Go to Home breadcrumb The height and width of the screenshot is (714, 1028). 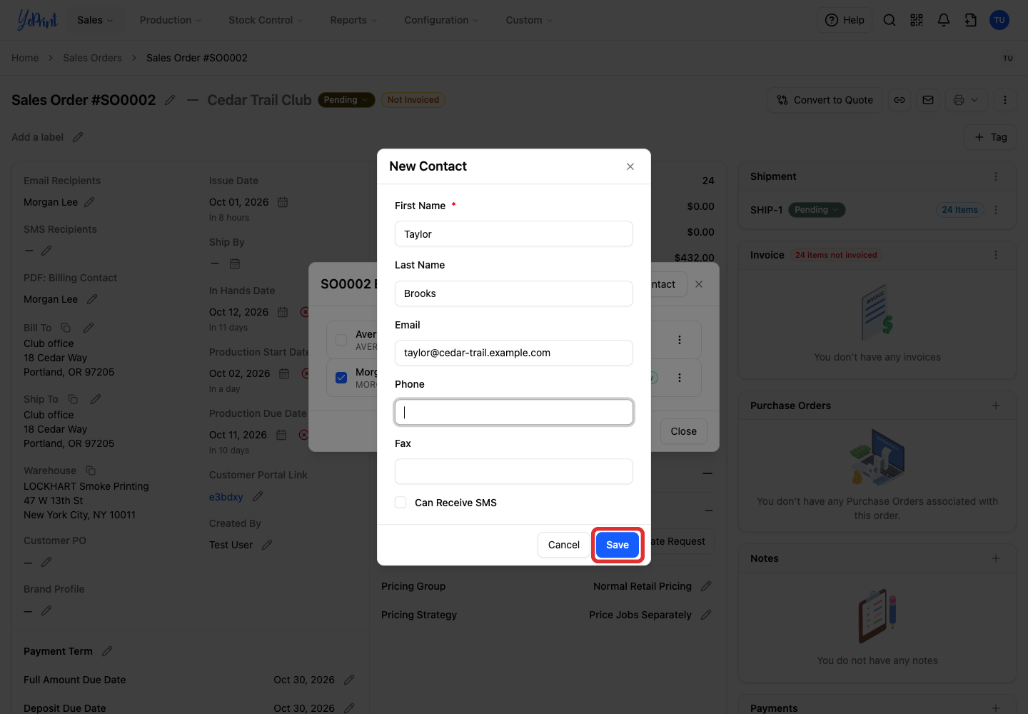coord(25,58)
